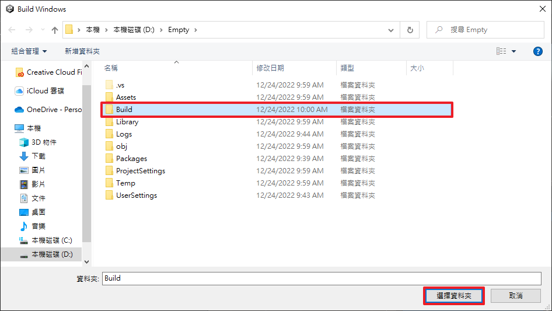Click the 資料夾 name input field

(322, 278)
